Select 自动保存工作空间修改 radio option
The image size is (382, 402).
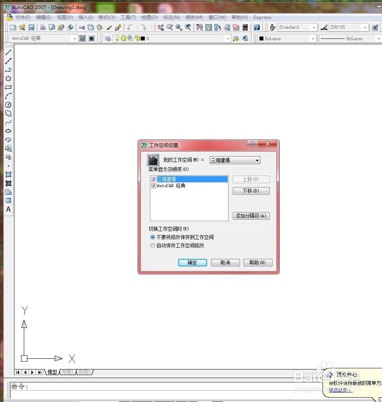153,246
